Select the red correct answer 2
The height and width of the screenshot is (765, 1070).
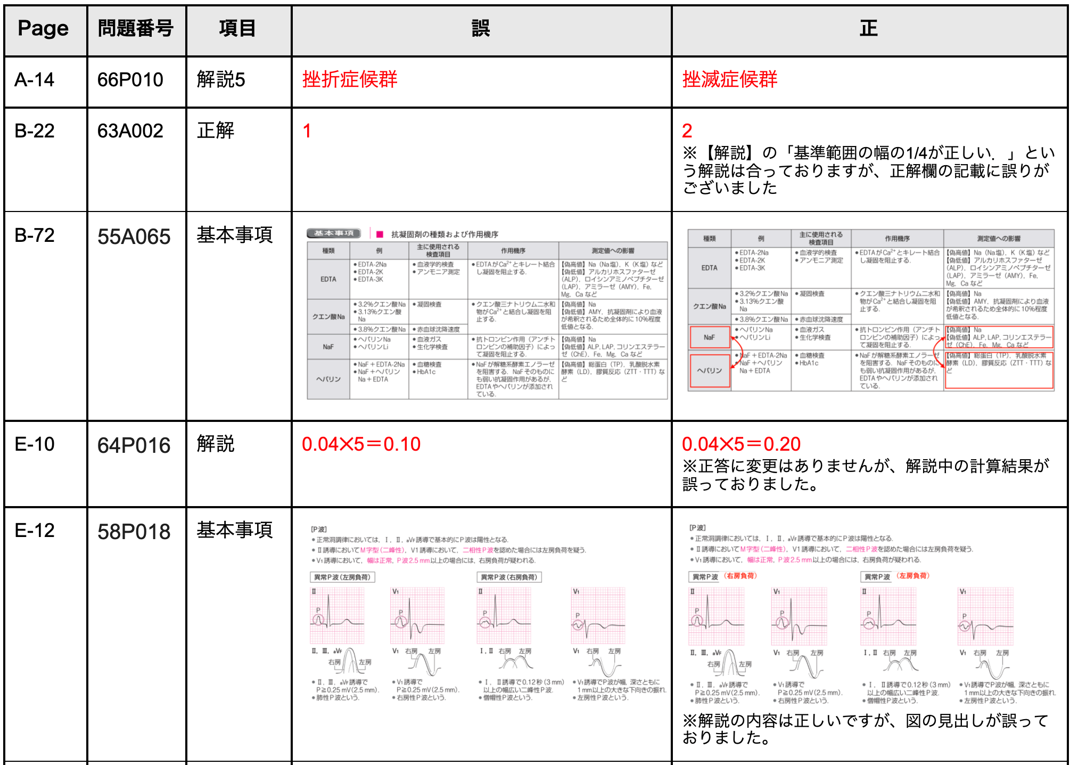687,131
